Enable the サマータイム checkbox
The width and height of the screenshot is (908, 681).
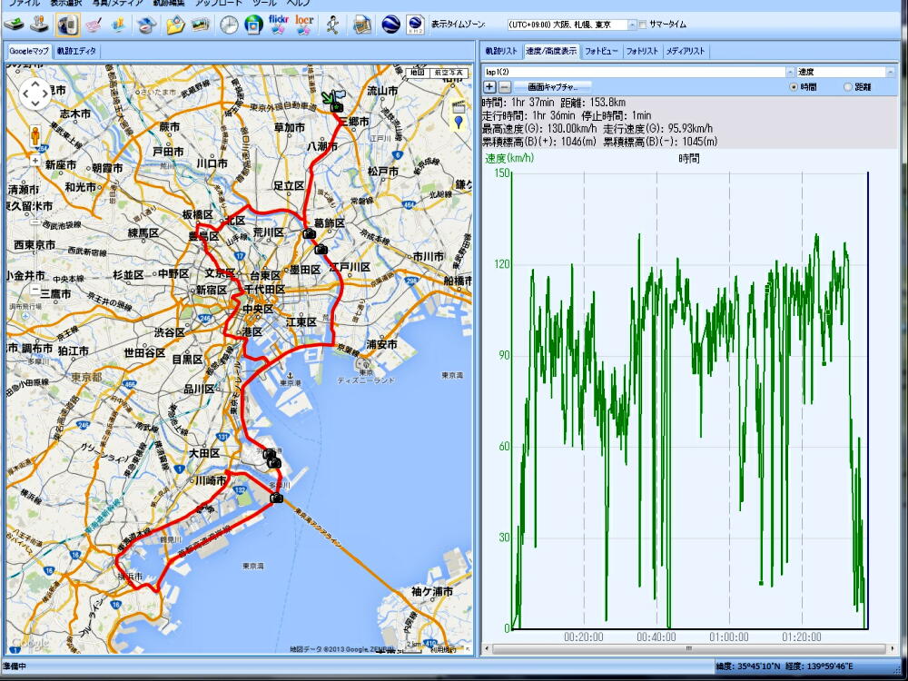point(644,25)
